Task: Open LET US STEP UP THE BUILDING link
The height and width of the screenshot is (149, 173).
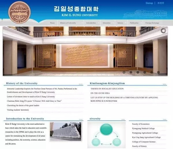Action: 124,99
